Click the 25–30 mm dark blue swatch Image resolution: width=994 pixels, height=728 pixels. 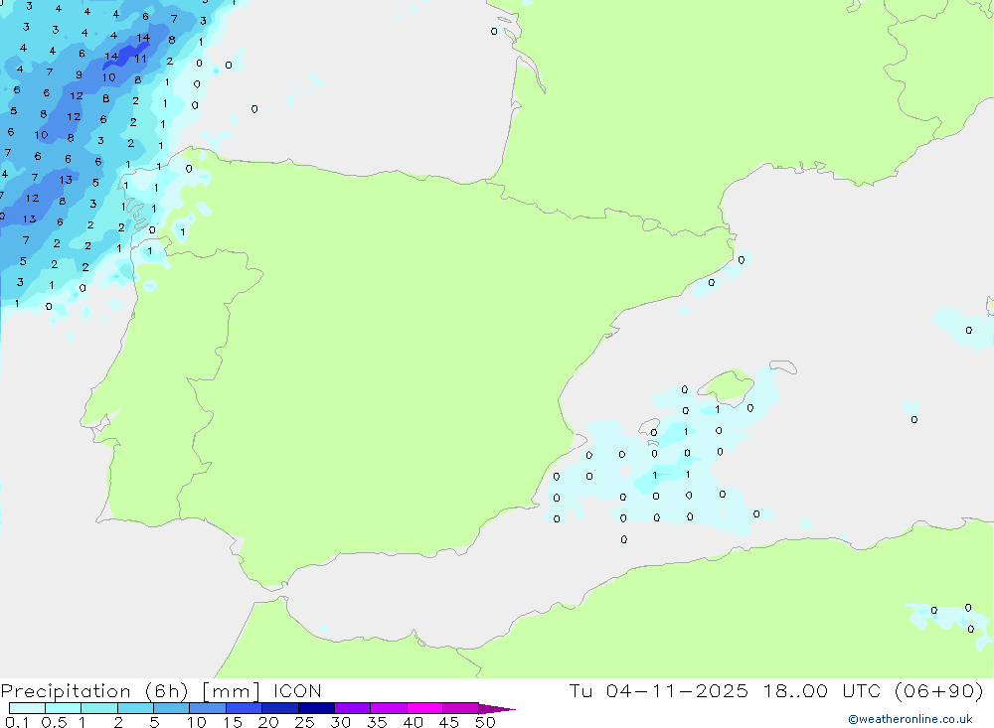pyautogui.click(x=316, y=708)
